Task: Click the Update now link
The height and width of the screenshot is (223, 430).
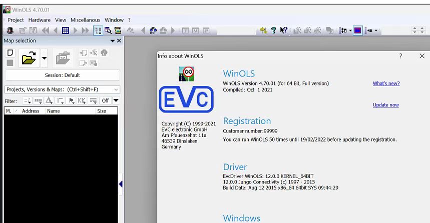Action: (385, 105)
